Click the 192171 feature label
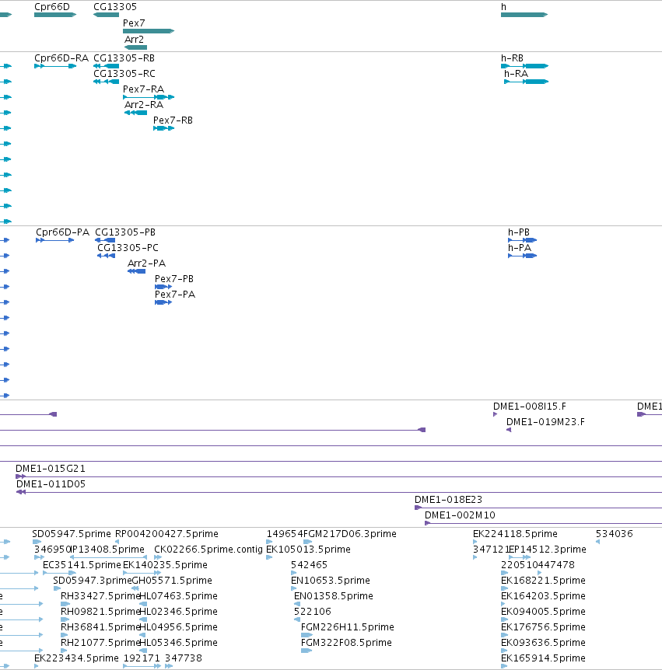This screenshot has width=662, height=670. coord(142,658)
